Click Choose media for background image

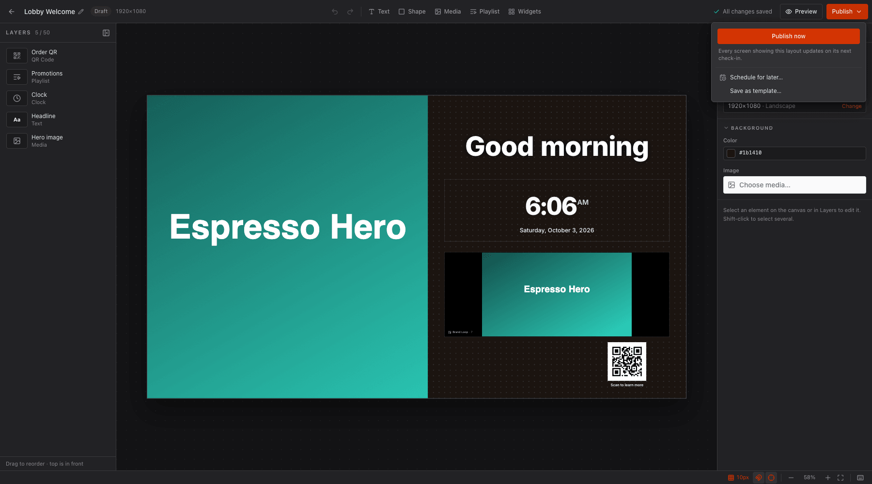click(x=794, y=185)
